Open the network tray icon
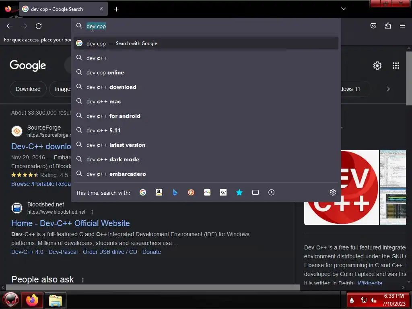412x309 pixels. point(364,300)
